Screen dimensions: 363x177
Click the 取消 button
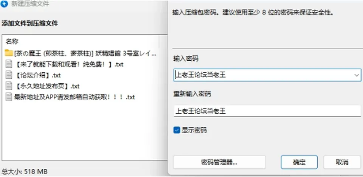pos(342,162)
